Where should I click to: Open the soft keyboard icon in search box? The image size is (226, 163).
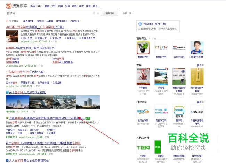click(x=98, y=13)
